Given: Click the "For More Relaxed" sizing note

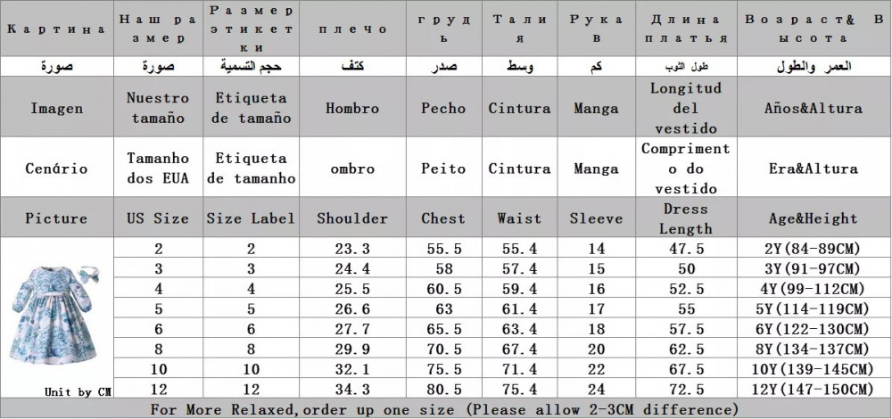Looking at the screenshot, I should tap(443, 410).
